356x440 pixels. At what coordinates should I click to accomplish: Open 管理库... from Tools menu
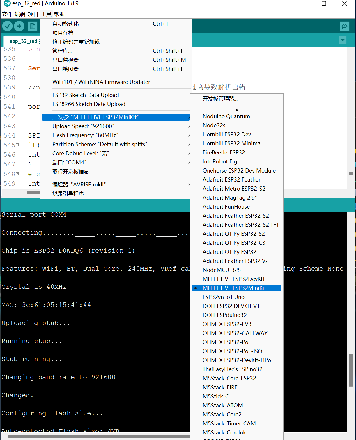[116, 51]
